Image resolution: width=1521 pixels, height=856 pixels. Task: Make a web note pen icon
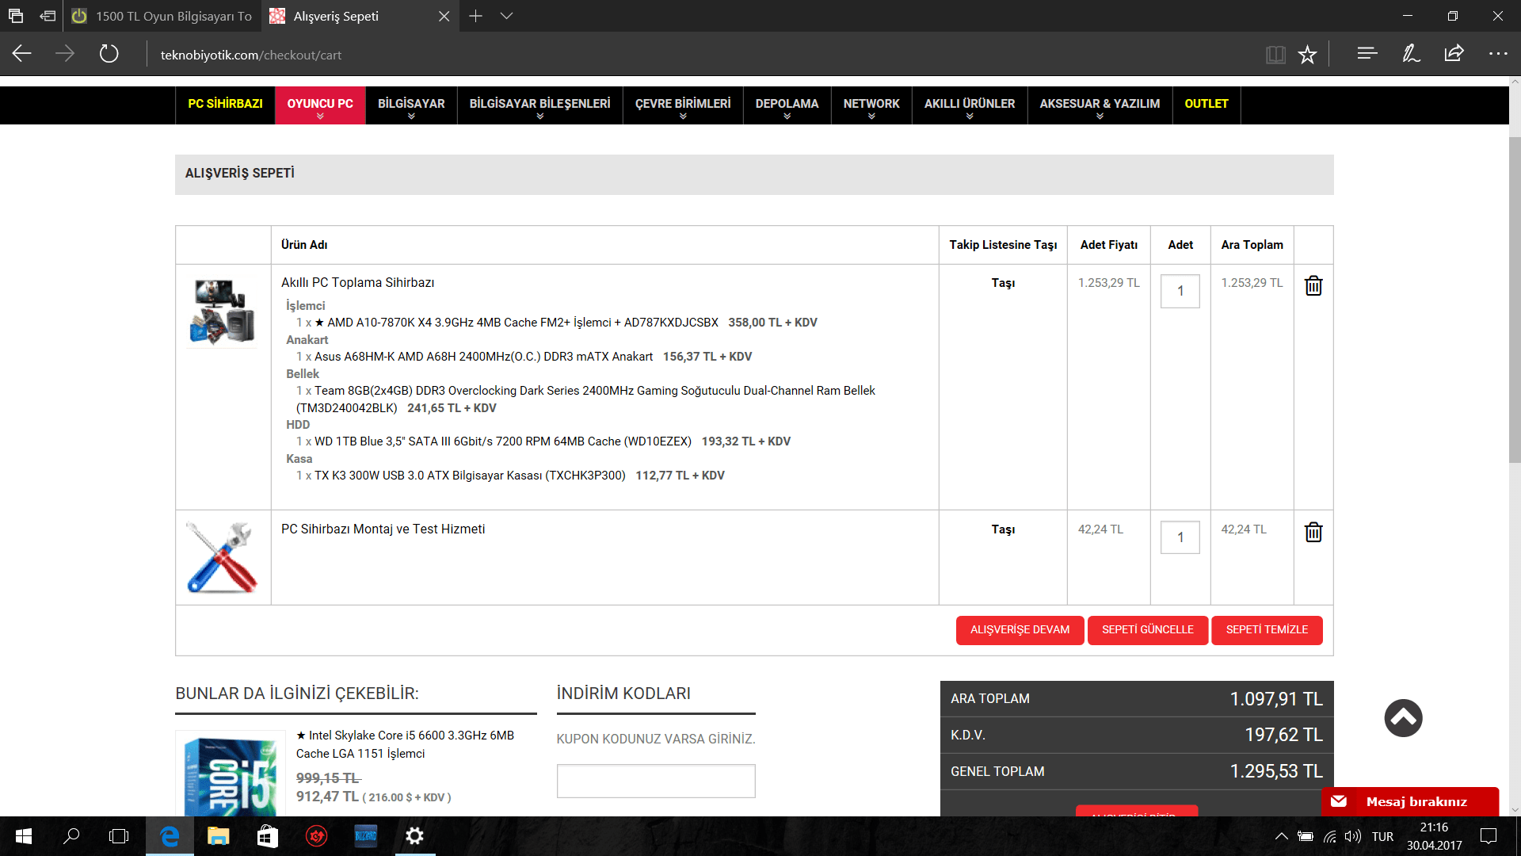point(1411,54)
